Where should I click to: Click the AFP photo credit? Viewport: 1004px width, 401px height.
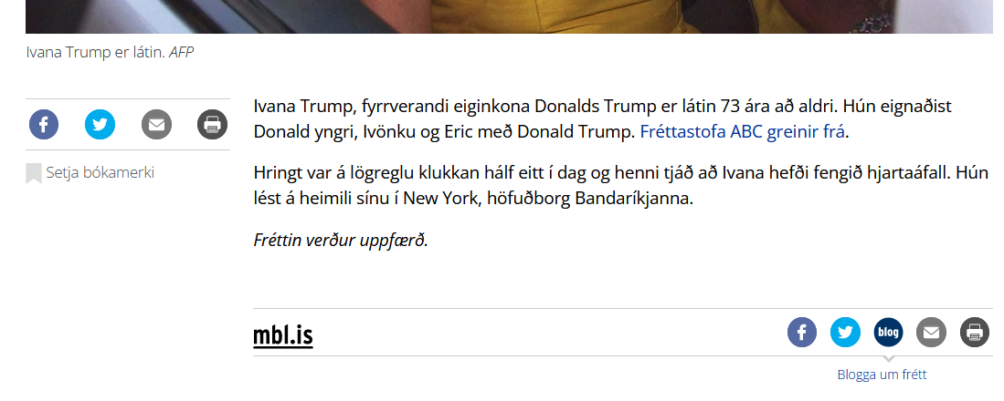point(182,52)
